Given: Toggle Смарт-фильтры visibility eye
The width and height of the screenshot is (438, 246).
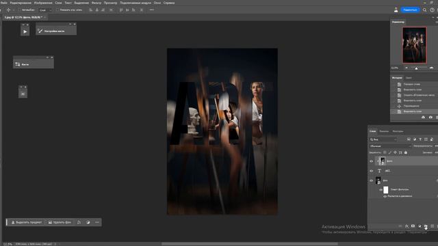Looking at the screenshot, I should 381,190.
